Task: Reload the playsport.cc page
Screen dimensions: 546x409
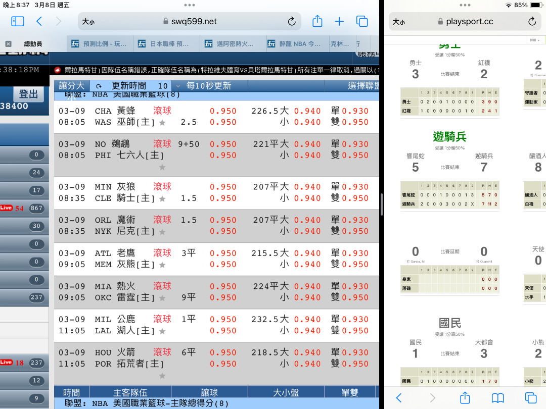Action: (532, 22)
